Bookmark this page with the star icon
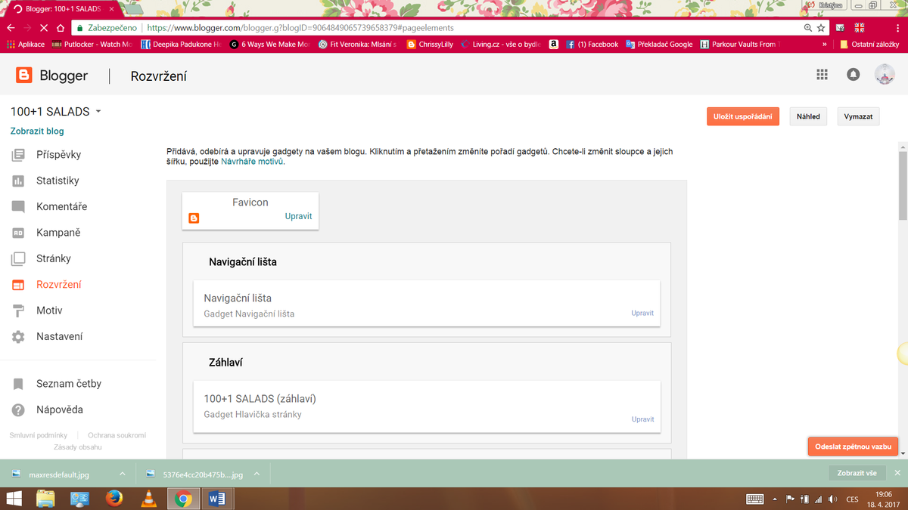 point(822,27)
